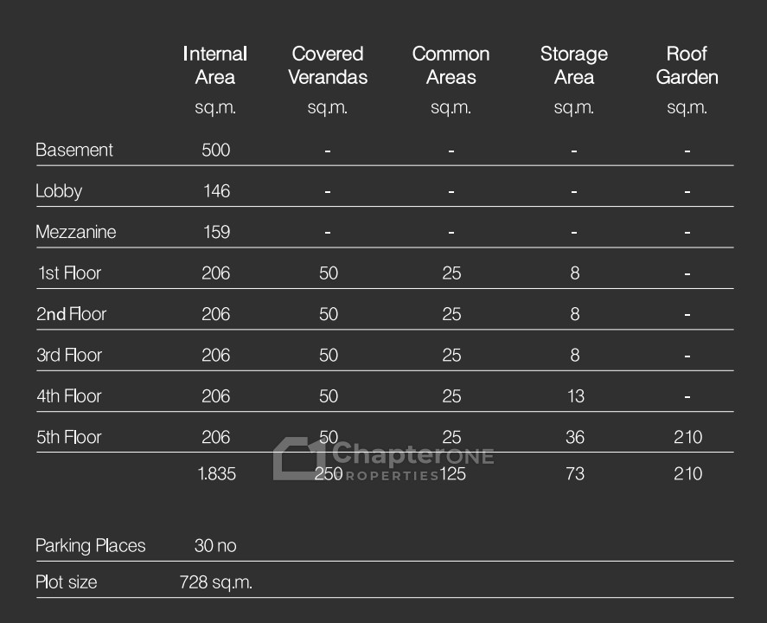Viewport: 767px width, 623px height.
Task: Select the 5th Floor storage value 36
Action: click(x=574, y=438)
